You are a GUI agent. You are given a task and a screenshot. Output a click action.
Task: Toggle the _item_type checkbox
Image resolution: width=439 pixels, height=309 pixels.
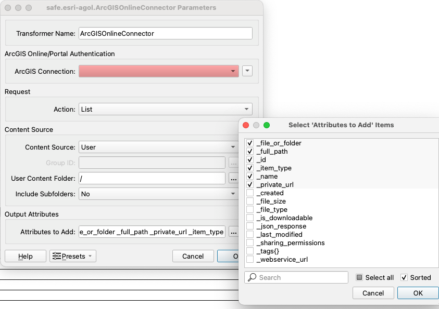tap(250, 168)
